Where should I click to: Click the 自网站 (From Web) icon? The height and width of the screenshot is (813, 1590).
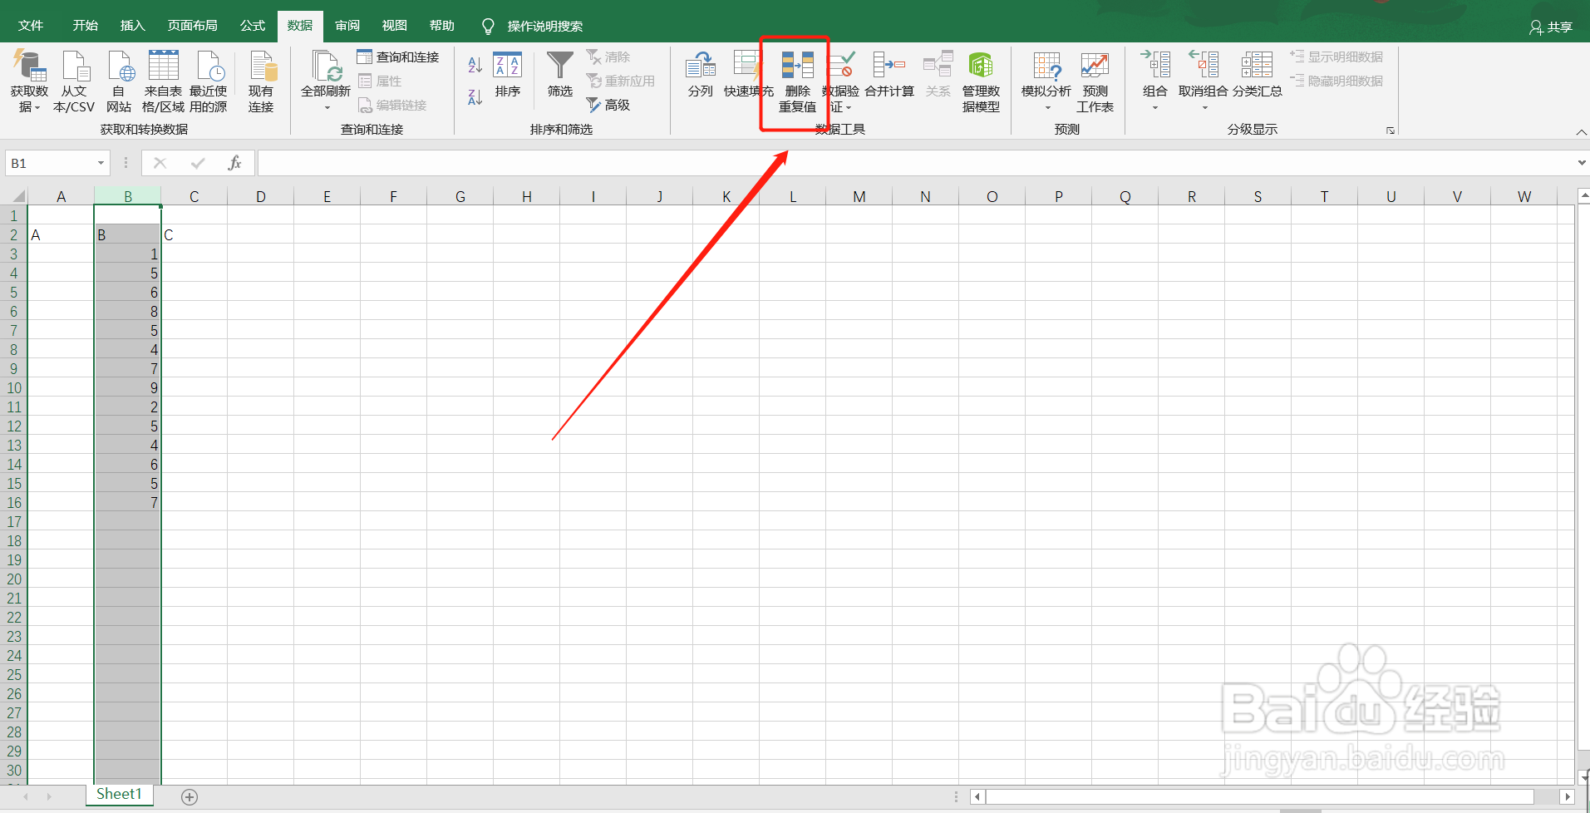(120, 66)
